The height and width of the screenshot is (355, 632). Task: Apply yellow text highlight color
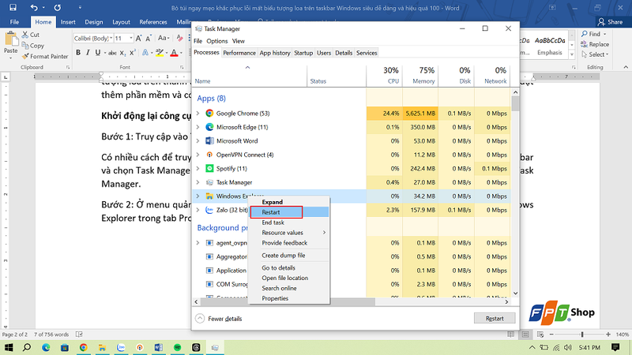coord(160,53)
